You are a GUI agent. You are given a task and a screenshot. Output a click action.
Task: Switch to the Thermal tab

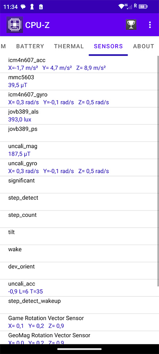click(x=69, y=46)
